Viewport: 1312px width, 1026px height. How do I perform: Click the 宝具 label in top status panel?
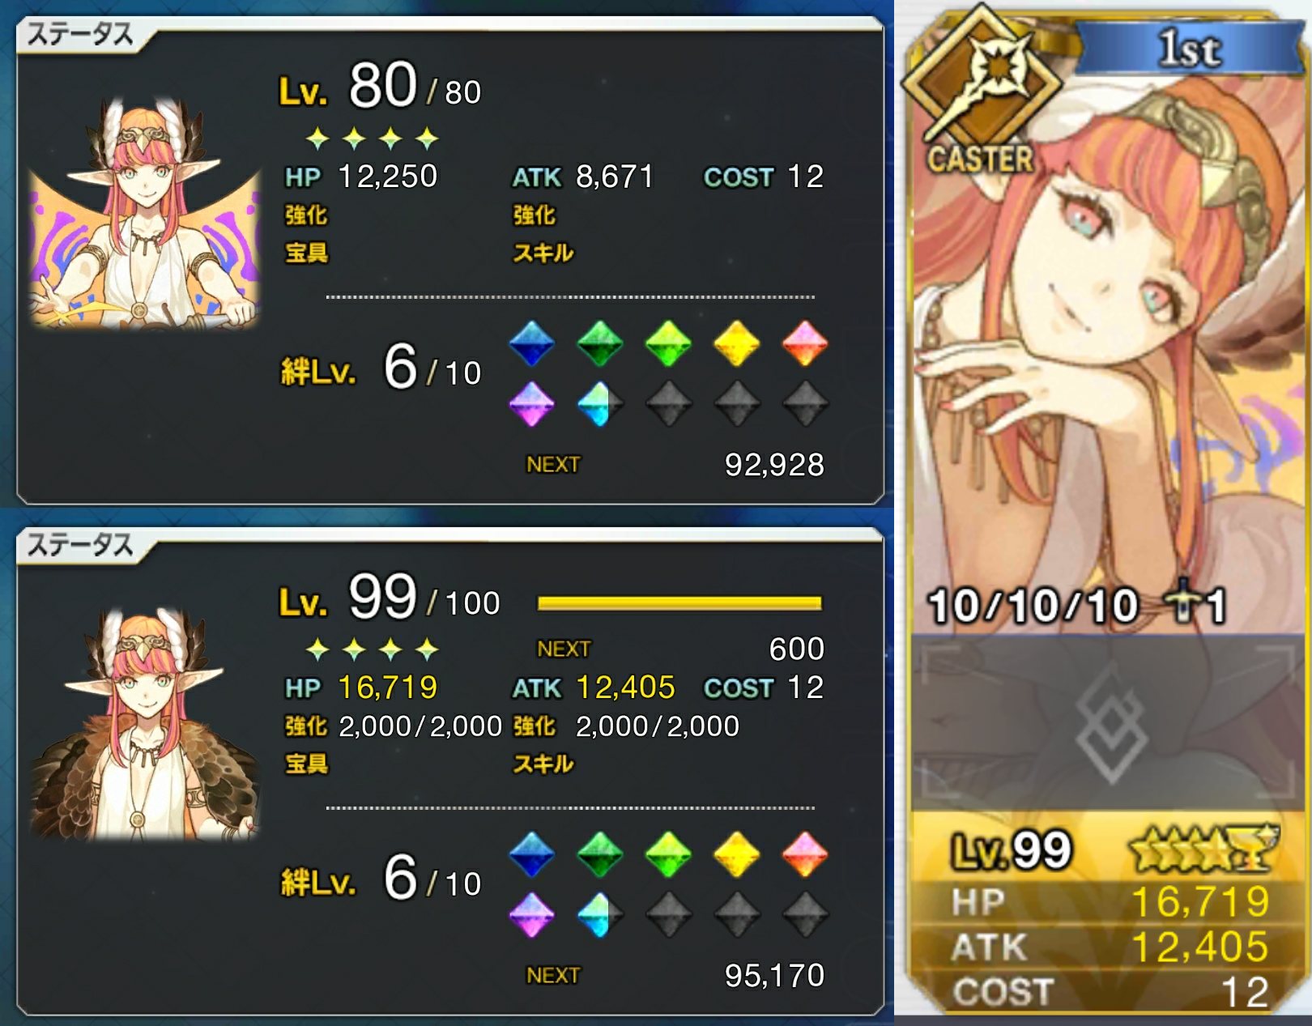306,253
